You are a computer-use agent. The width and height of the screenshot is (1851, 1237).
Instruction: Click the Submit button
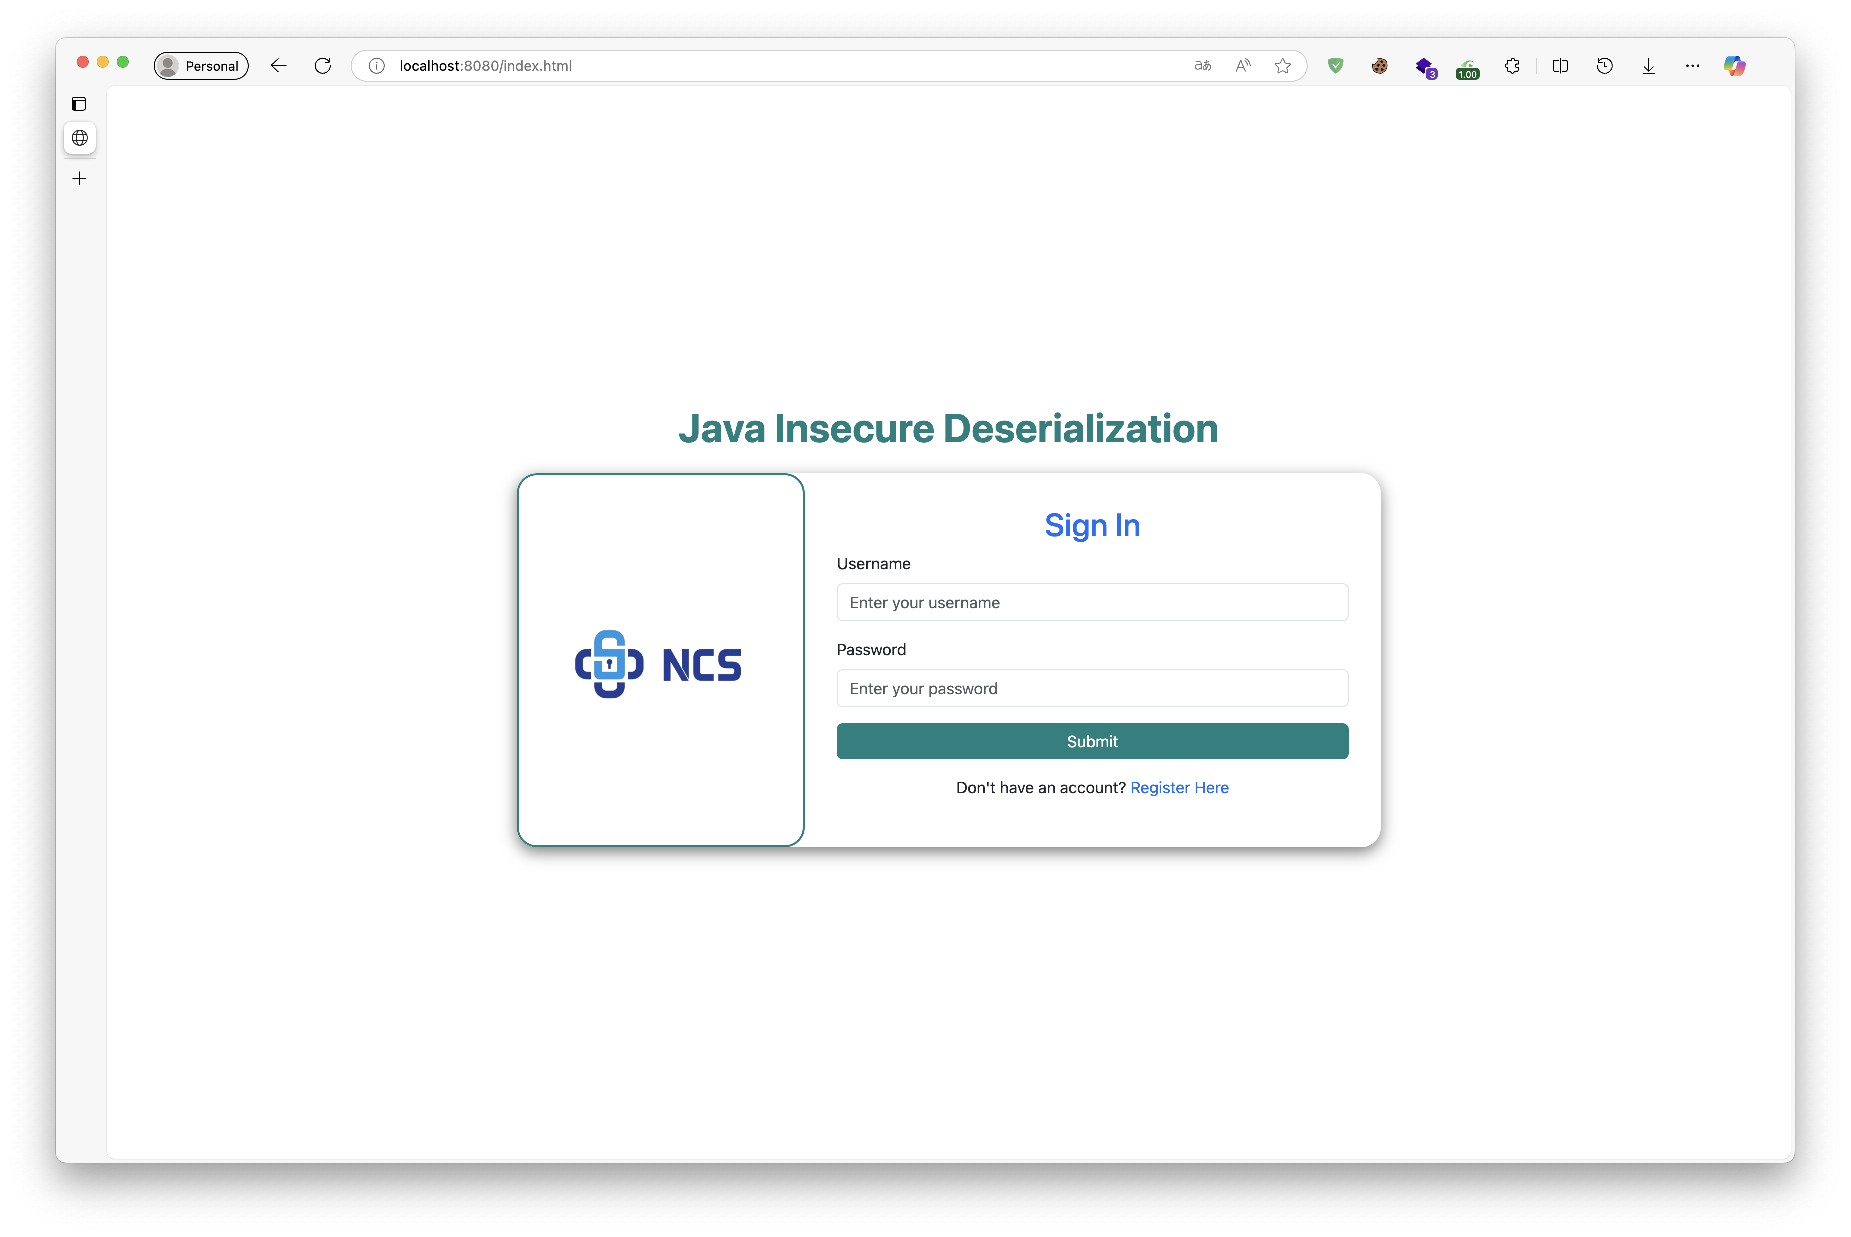pyautogui.click(x=1092, y=741)
